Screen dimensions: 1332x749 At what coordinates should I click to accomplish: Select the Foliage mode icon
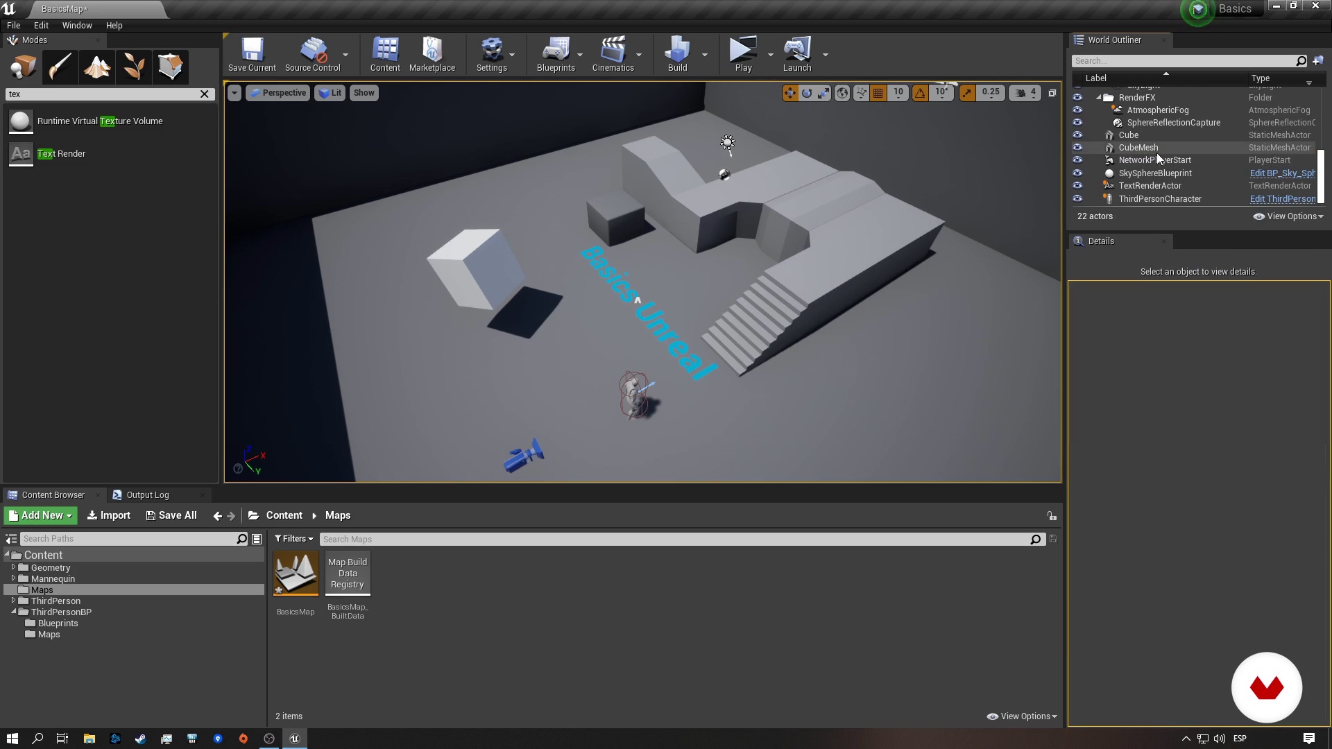[133, 67]
